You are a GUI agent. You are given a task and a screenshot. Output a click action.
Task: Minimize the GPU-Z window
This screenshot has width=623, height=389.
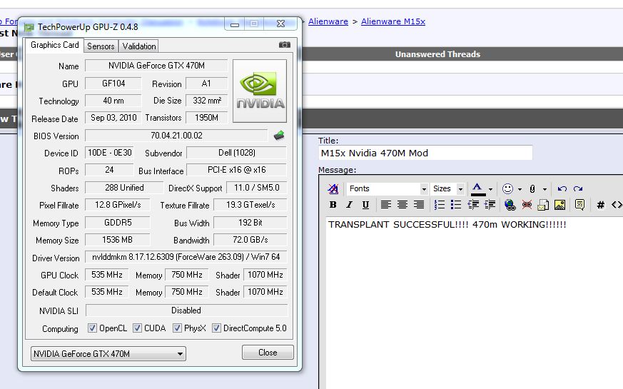tap(235, 24)
